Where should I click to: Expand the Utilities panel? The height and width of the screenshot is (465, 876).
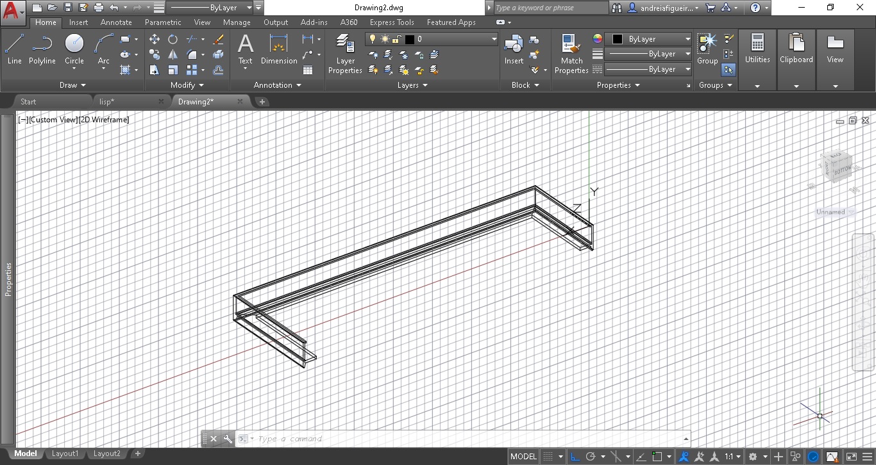[757, 86]
